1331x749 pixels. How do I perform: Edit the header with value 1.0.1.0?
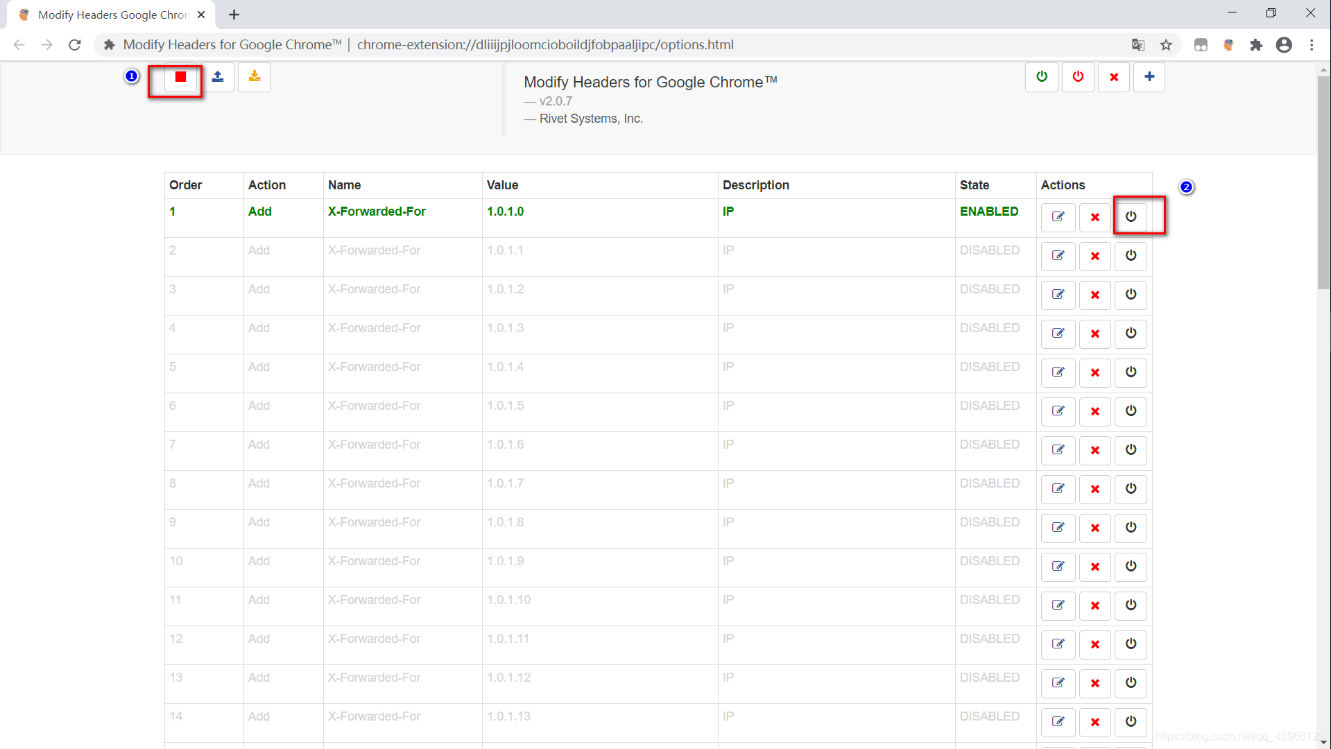pos(1058,217)
